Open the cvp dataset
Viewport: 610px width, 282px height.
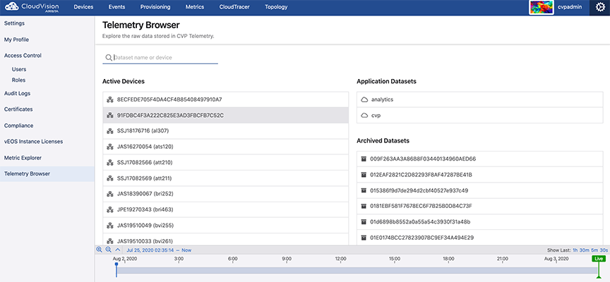[479, 116]
